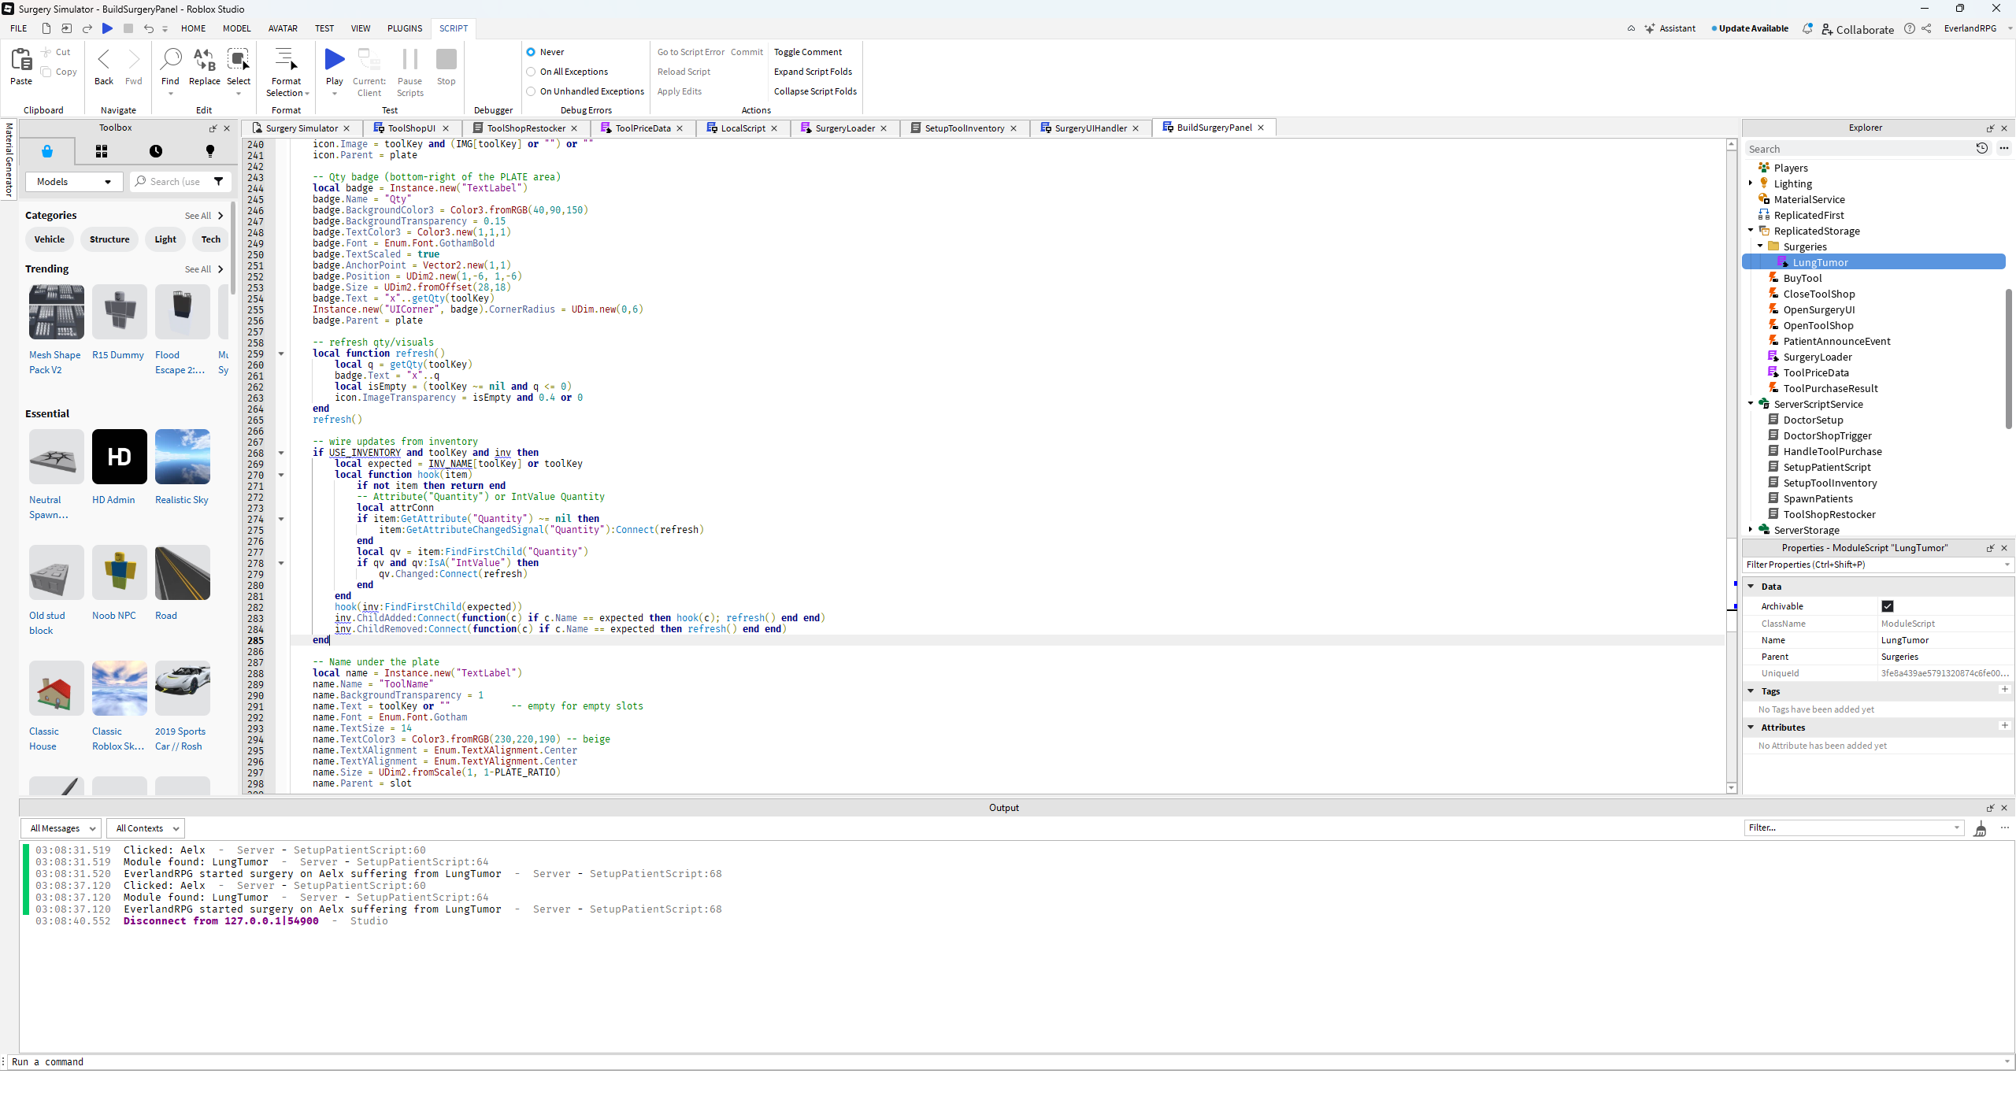Expand the Lighting tree node
The height and width of the screenshot is (1096, 2016).
(1751, 183)
